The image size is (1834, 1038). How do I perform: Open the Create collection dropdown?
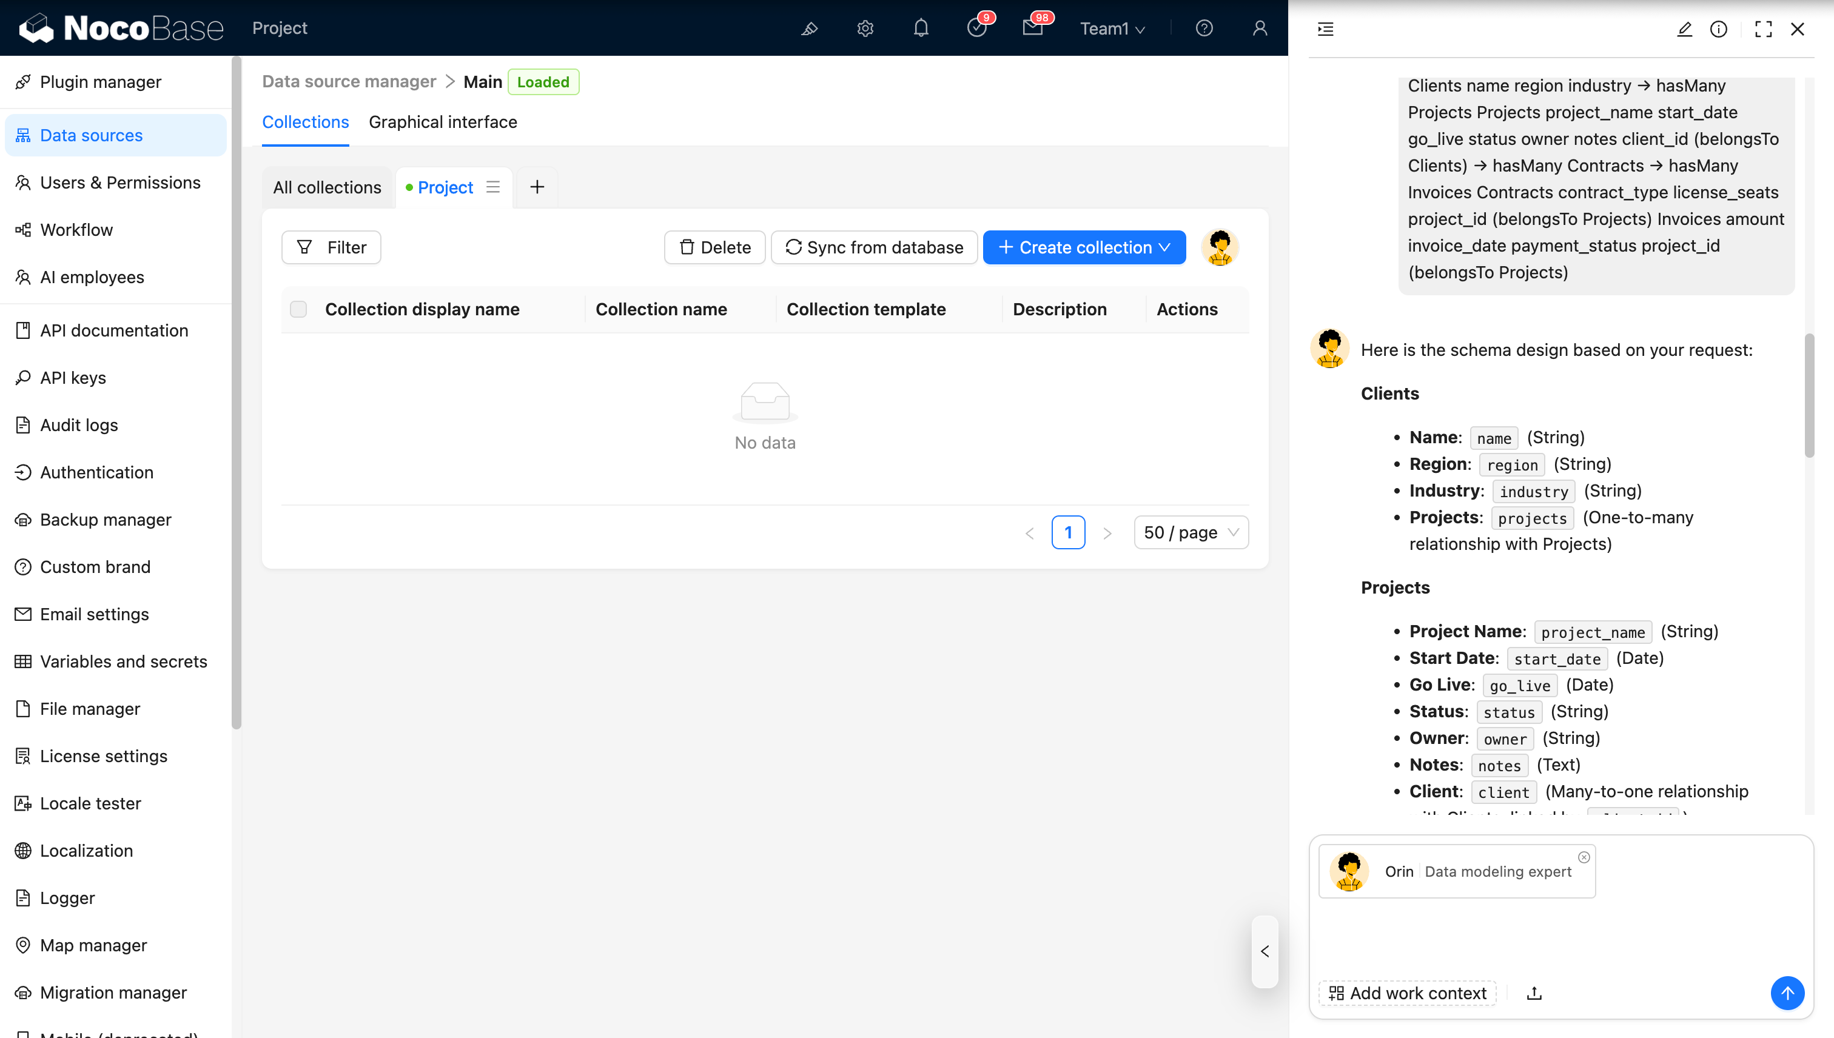point(1084,247)
